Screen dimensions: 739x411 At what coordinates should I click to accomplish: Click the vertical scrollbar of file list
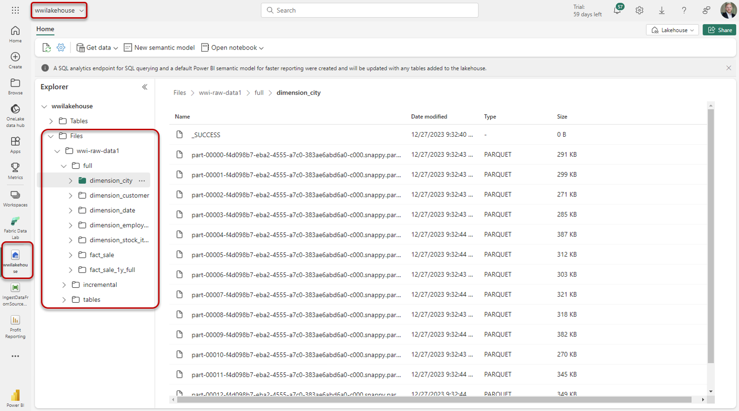(711, 237)
